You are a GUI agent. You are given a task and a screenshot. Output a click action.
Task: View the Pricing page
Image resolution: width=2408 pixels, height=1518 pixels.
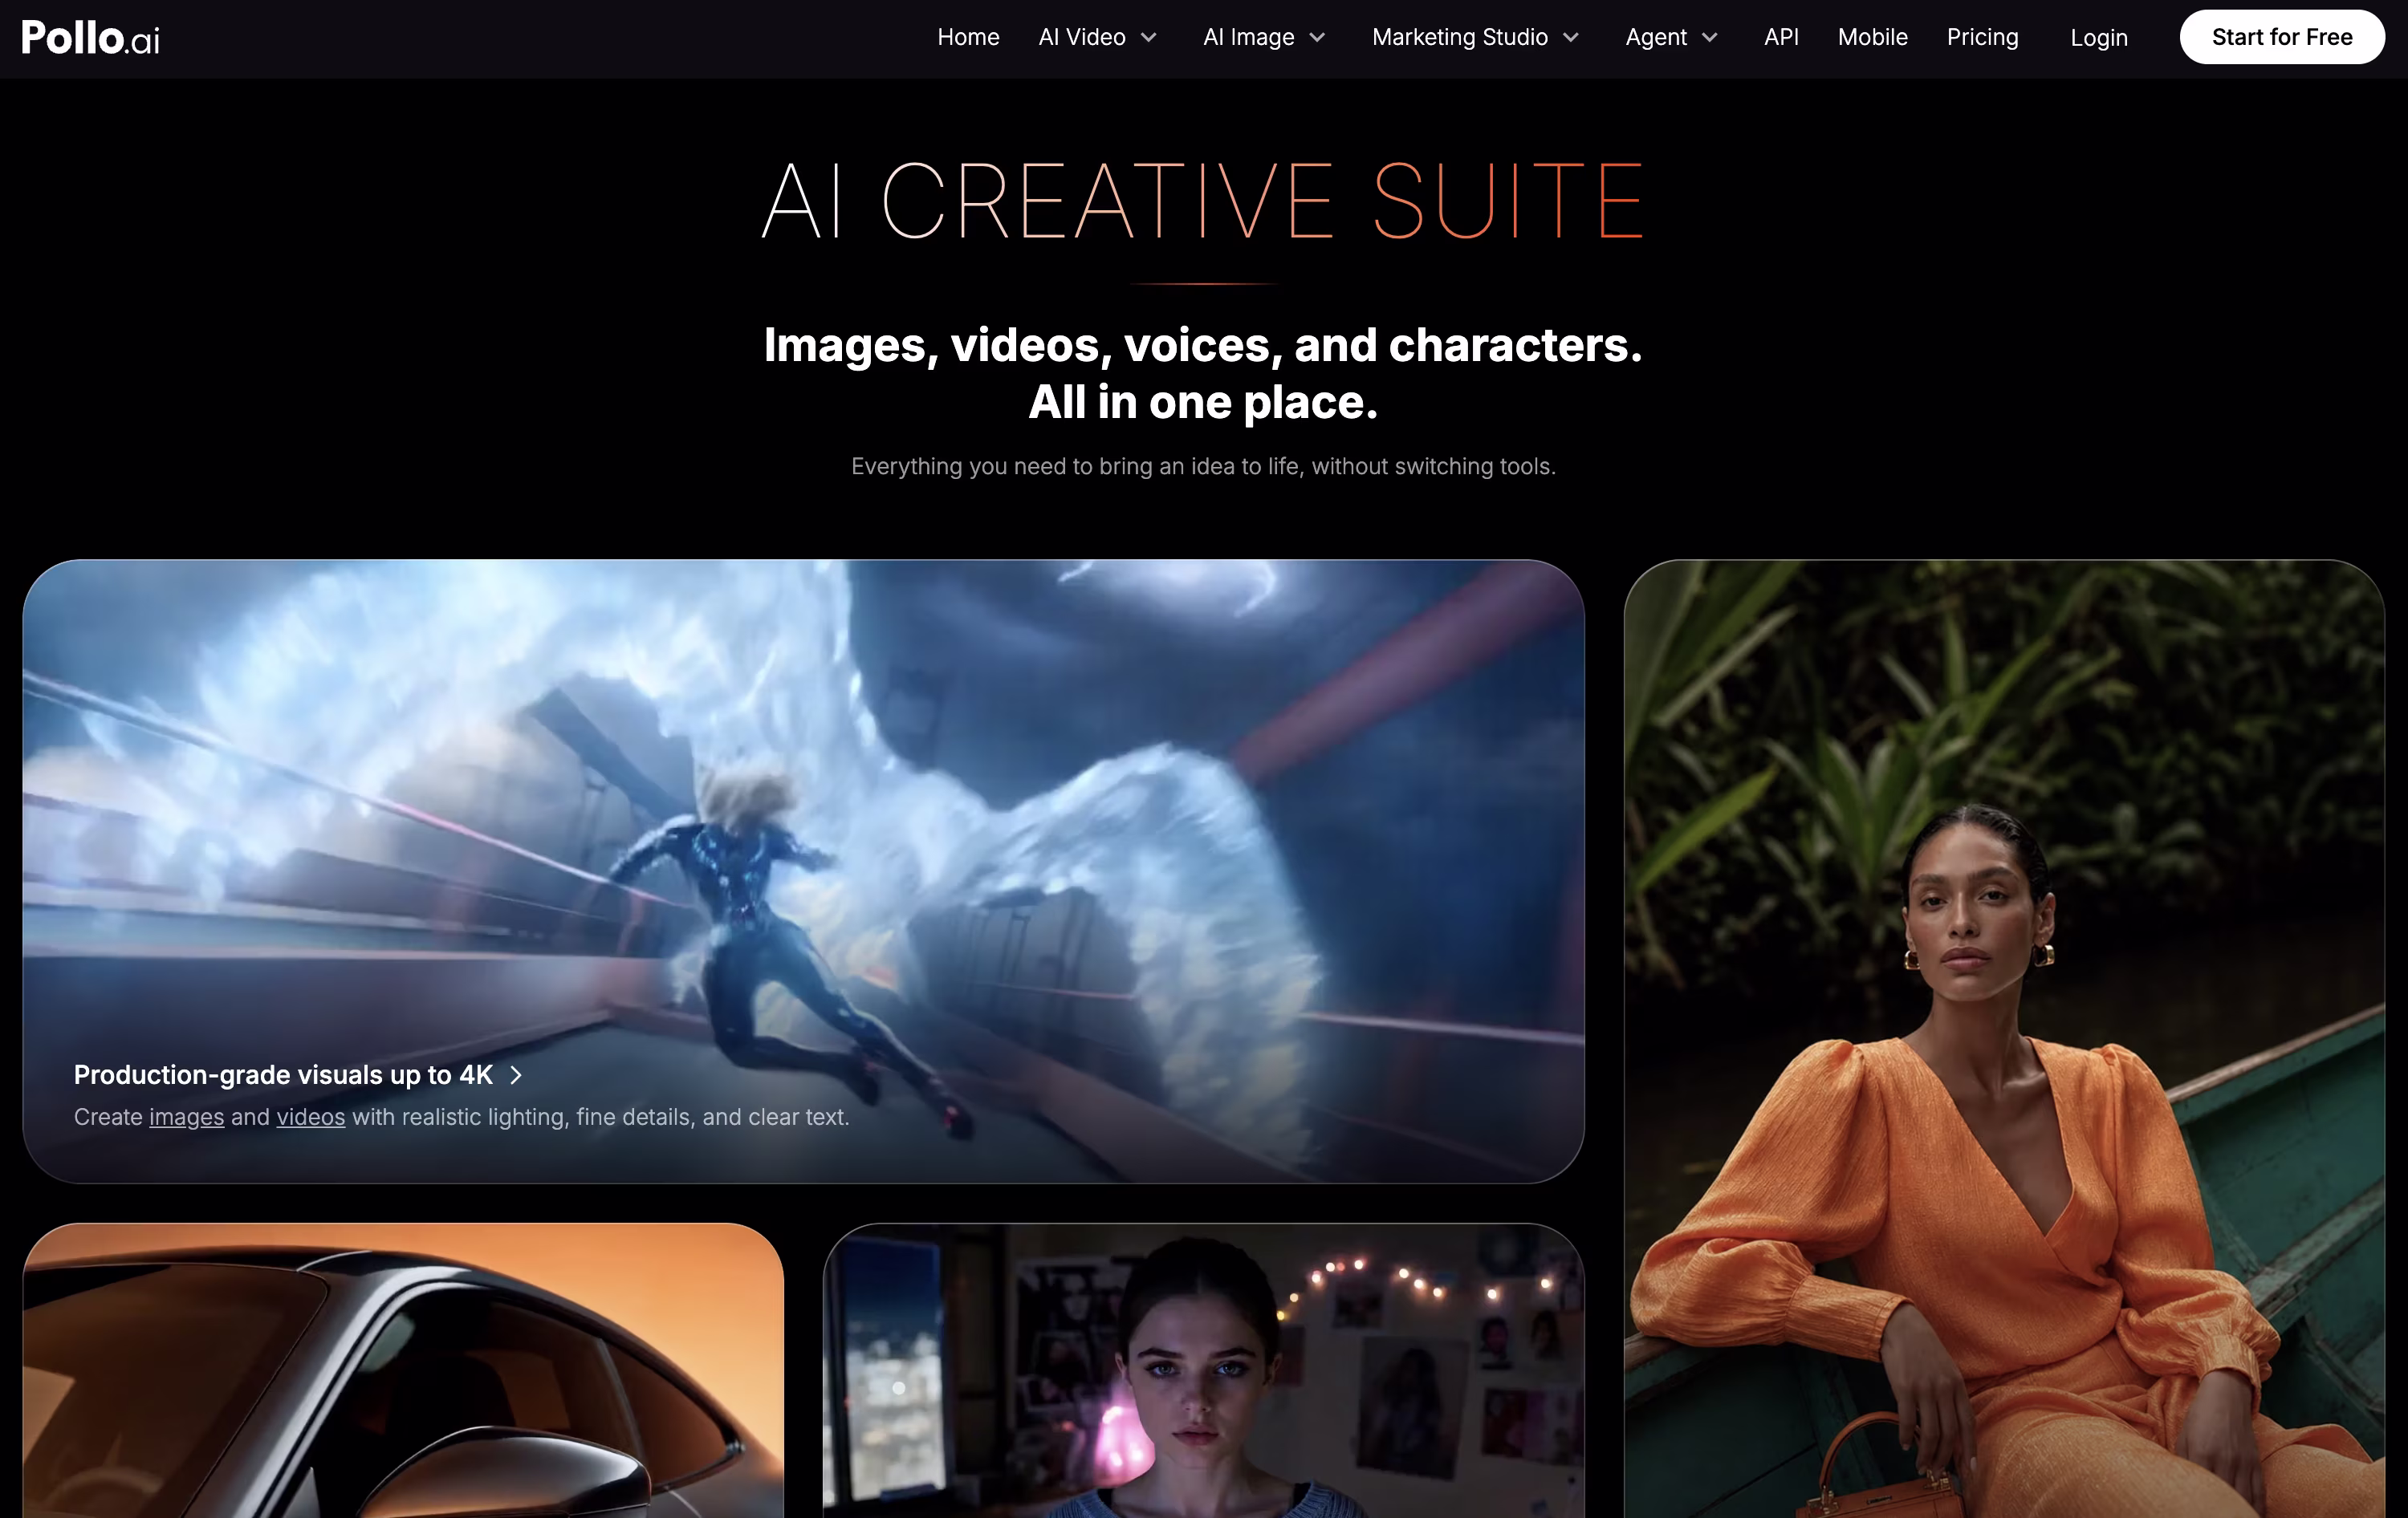pos(1982,37)
